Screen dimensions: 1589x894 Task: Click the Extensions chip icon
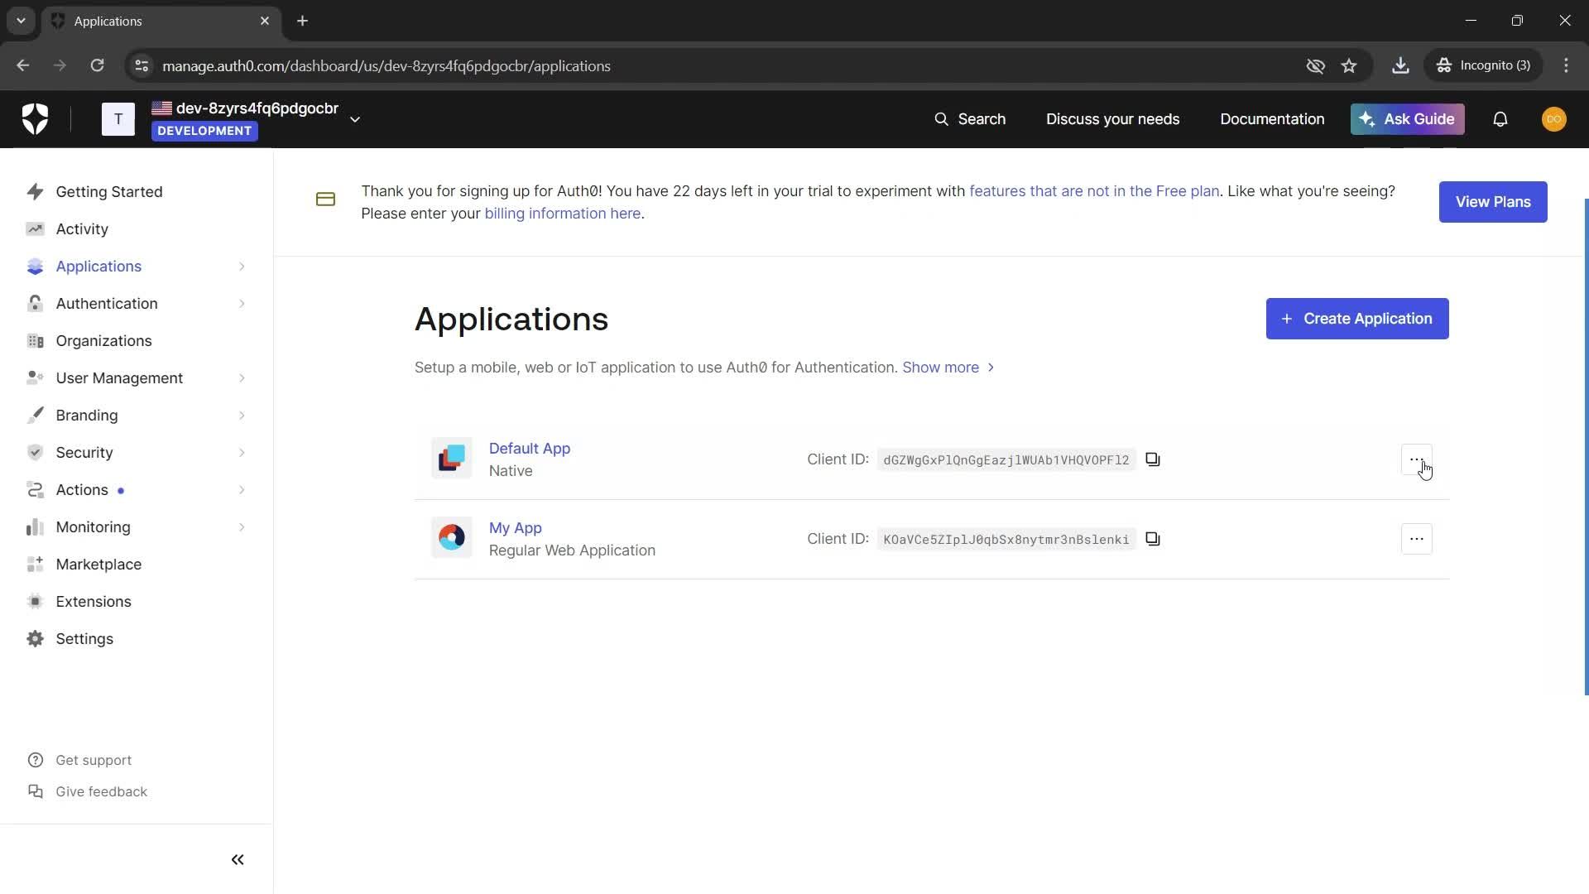[x=35, y=602]
